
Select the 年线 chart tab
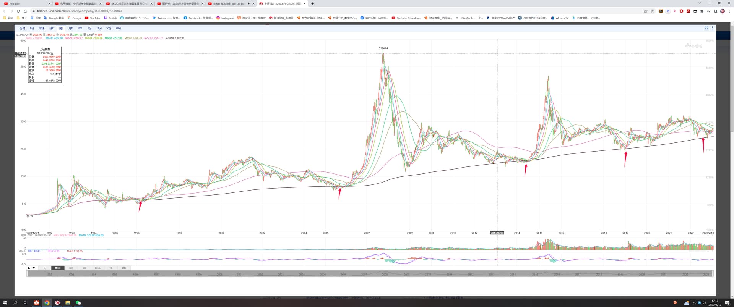(42, 28)
